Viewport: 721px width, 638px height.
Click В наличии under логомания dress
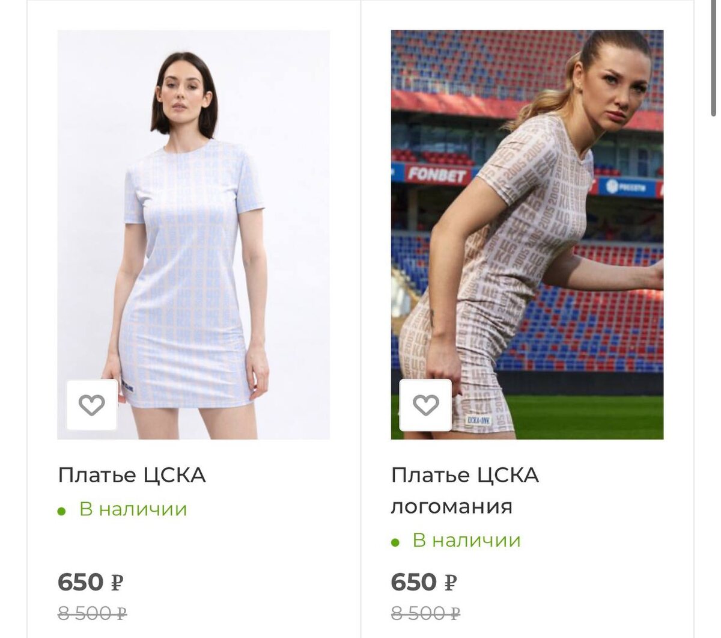click(467, 541)
